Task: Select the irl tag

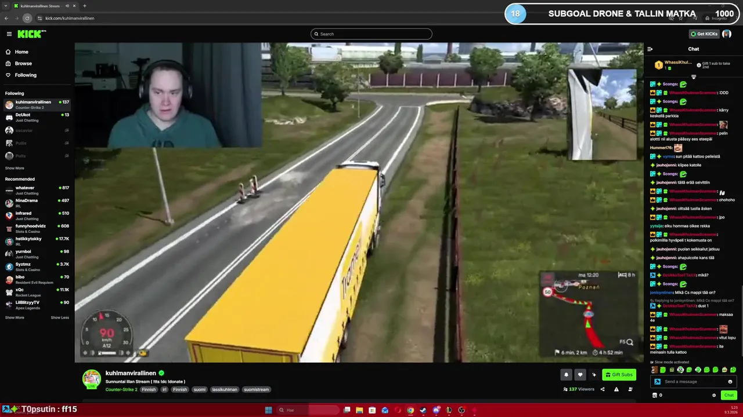Action: click(164, 390)
